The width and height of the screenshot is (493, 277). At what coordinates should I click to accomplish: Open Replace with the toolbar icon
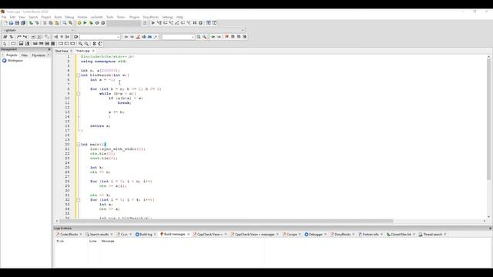[x=70, y=23]
